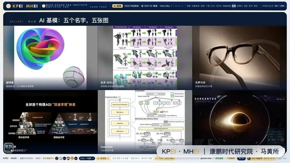Open the fourth round avatar in bottom bar
Screen dimensions: 290x163
[x=68, y=158]
